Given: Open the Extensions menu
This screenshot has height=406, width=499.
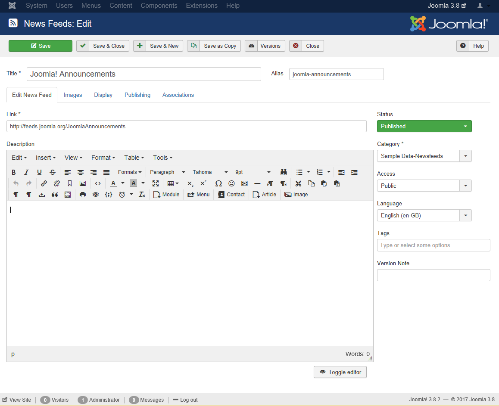Looking at the screenshot, I should tap(202, 6).
